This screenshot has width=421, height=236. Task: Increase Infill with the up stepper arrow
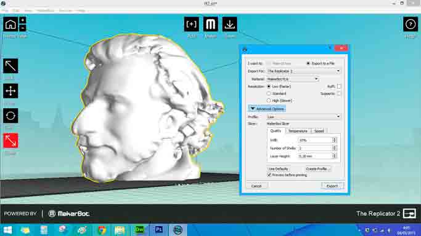click(334, 139)
